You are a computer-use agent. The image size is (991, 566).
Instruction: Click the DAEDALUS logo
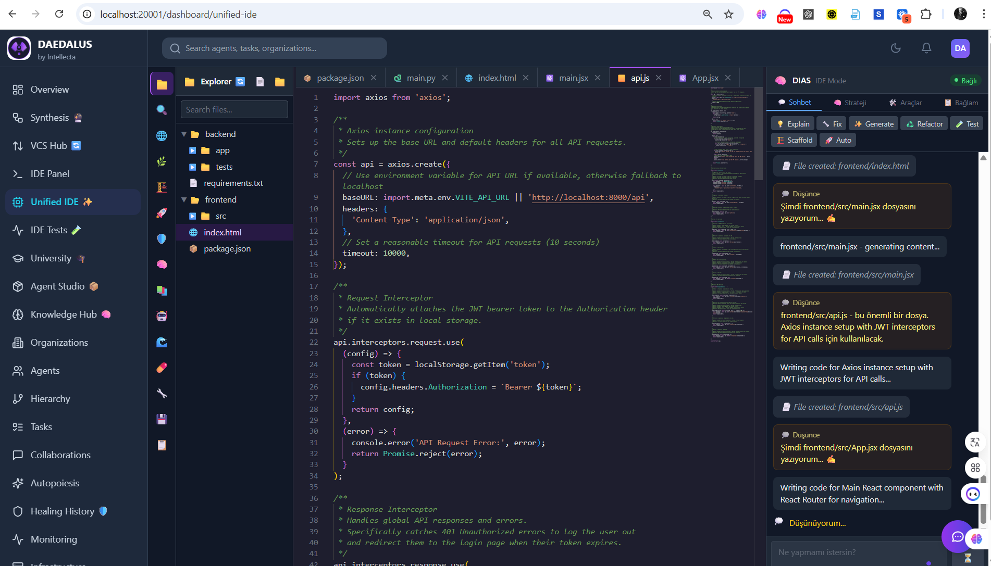click(19, 48)
